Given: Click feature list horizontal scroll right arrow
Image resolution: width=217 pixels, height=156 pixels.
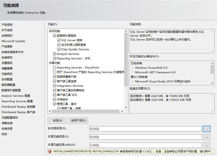Looking at the screenshot, I should point(122,111).
